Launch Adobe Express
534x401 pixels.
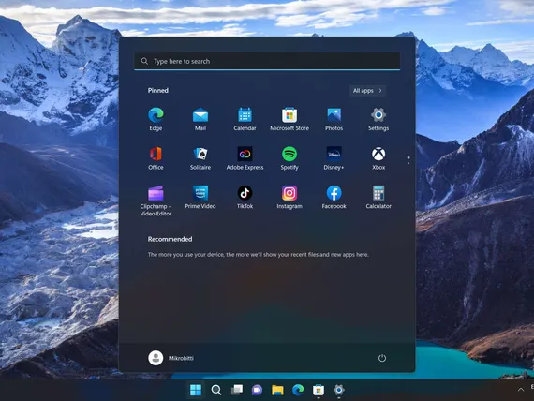245,158
